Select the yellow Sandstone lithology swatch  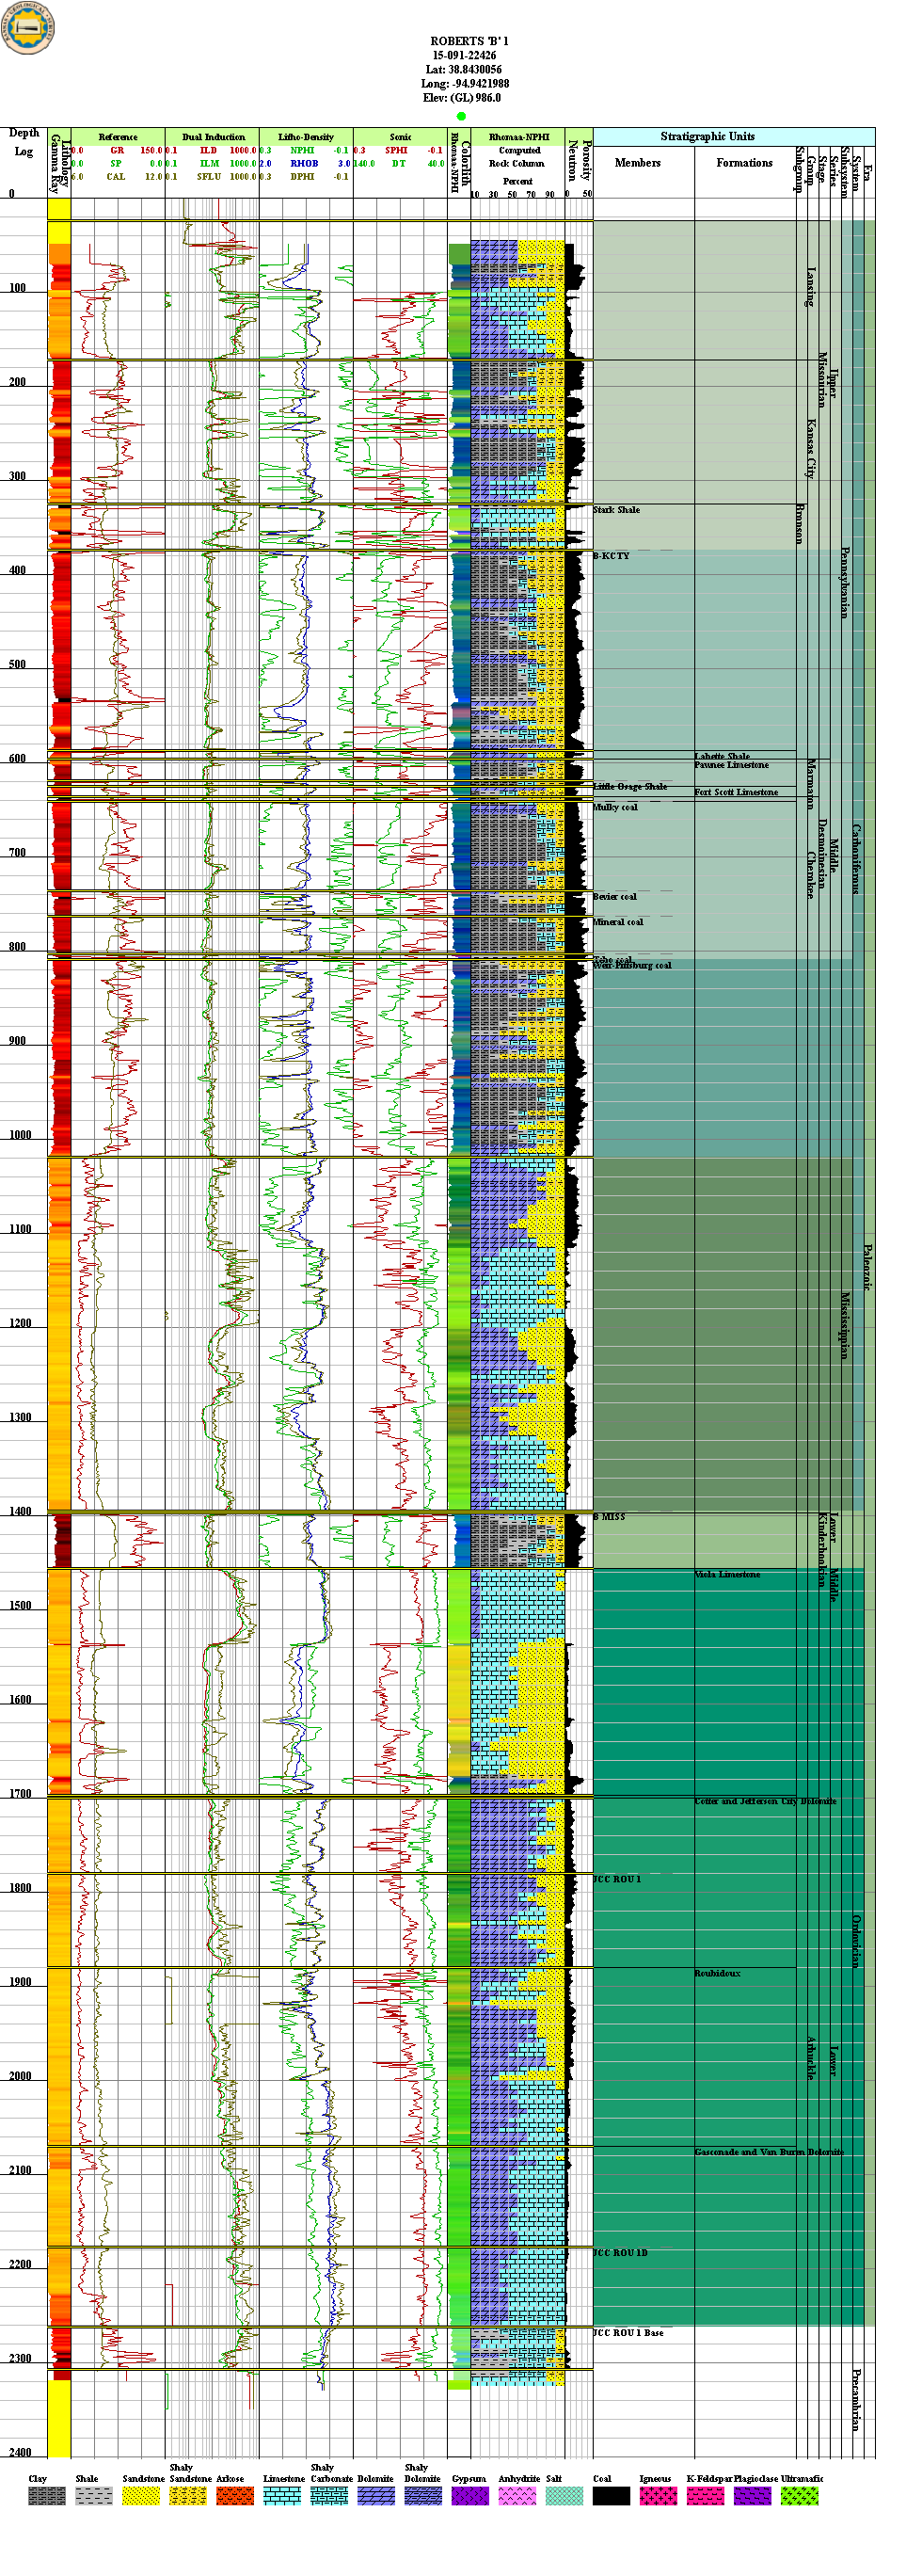click(140, 2496)
